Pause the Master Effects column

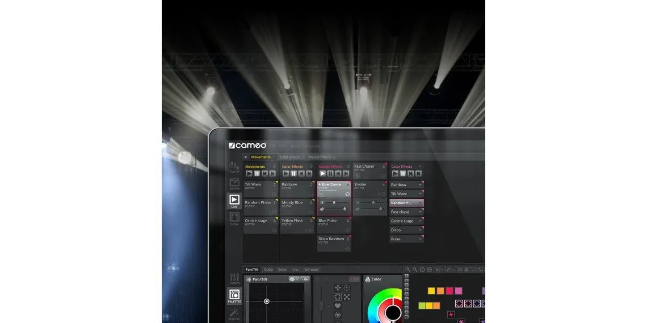(330, 173)
